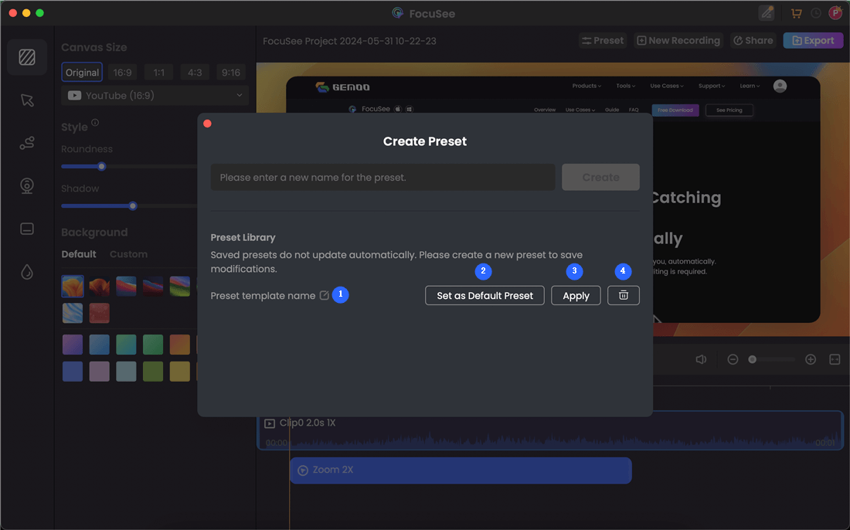Choose the orange gradient swatch
850x530 pixels.
point(179,345)
